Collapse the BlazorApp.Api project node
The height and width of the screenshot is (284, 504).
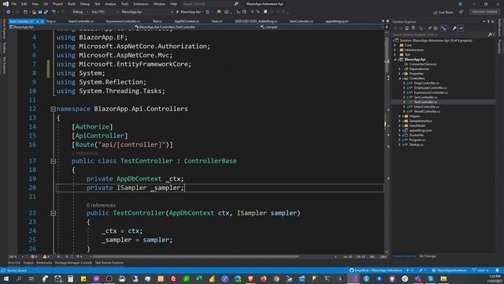395,60
